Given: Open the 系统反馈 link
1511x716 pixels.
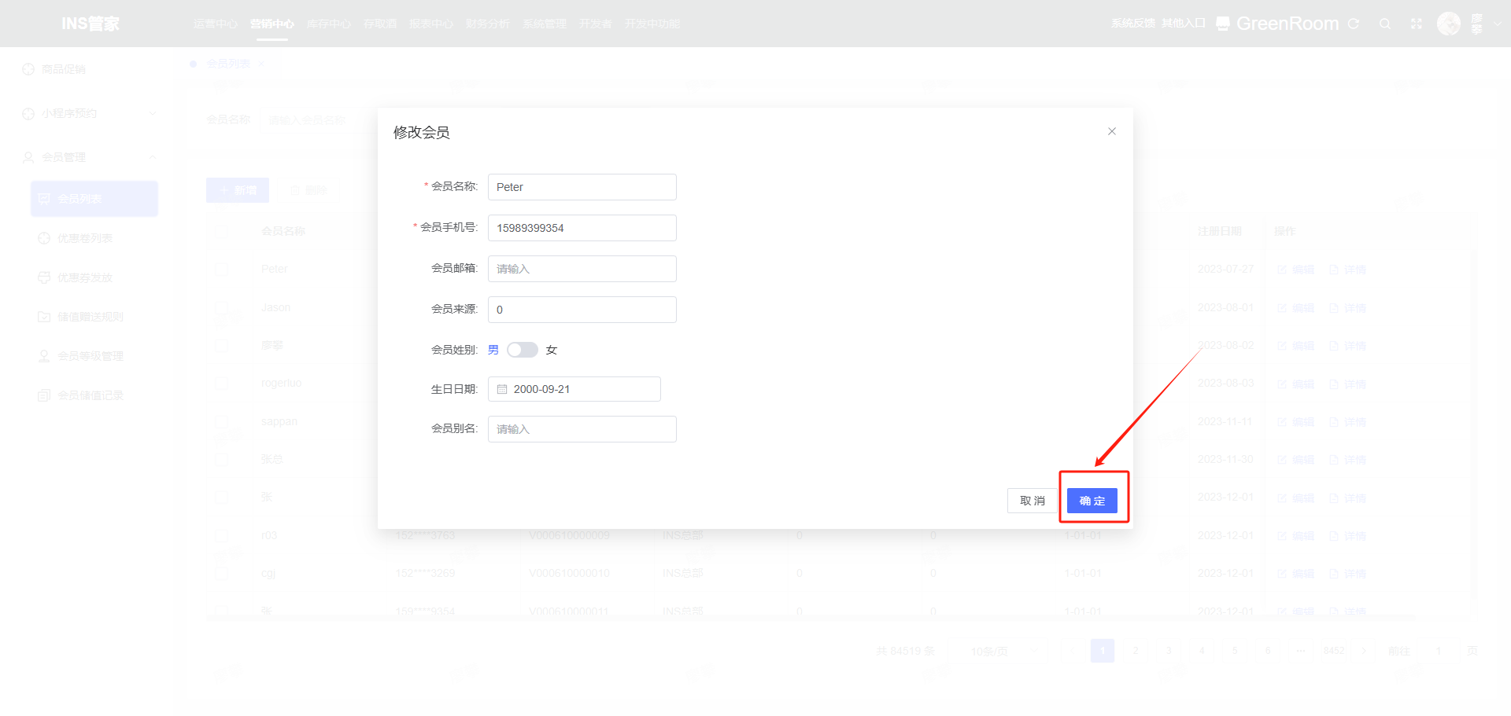Looking at the screenshot, I should tap(1132, 24).
